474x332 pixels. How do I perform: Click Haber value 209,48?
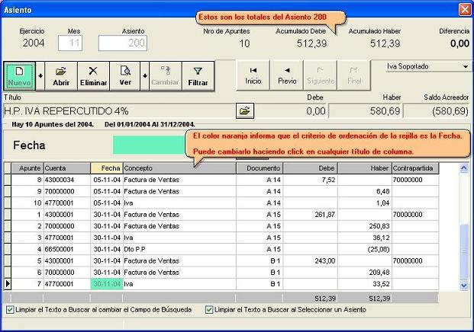click(x=365, y=273)
